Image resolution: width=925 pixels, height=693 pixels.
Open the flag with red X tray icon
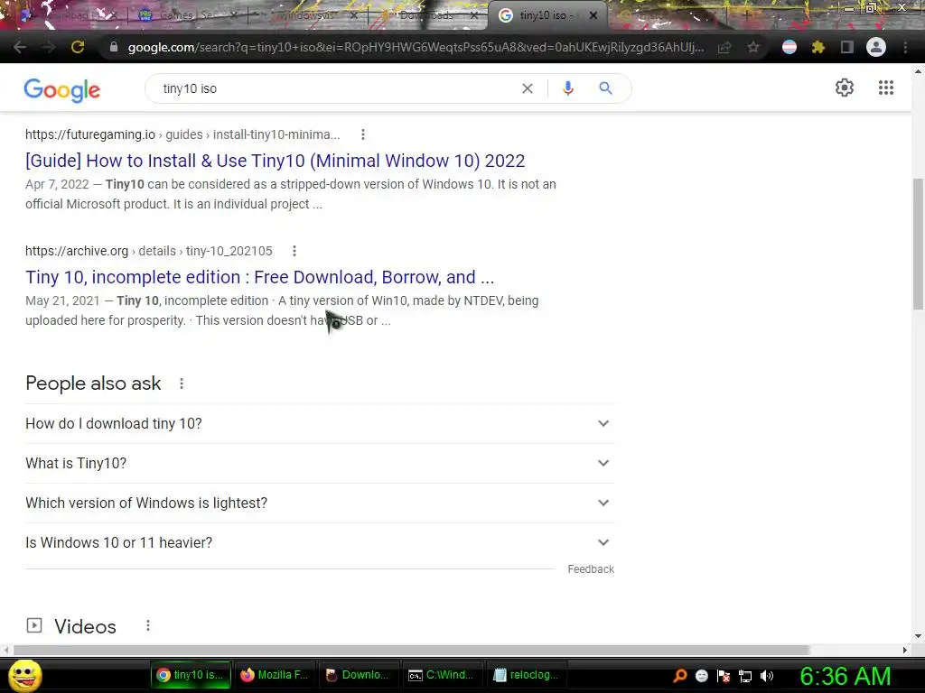coord(724,676)
